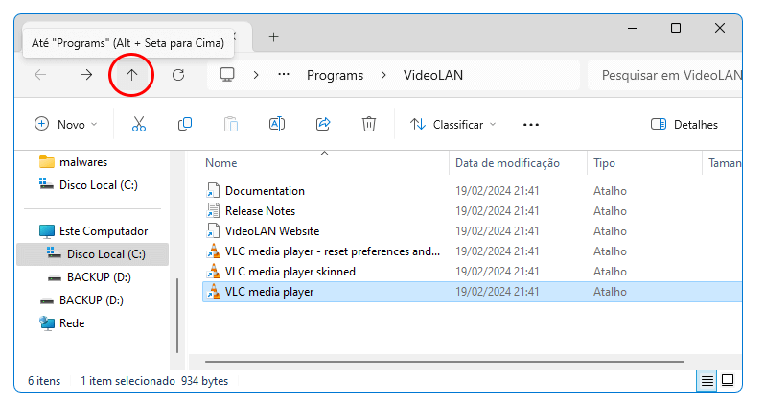Open the Classificar sort dropdown
The image size is (765, 406).
pos(453,125)
